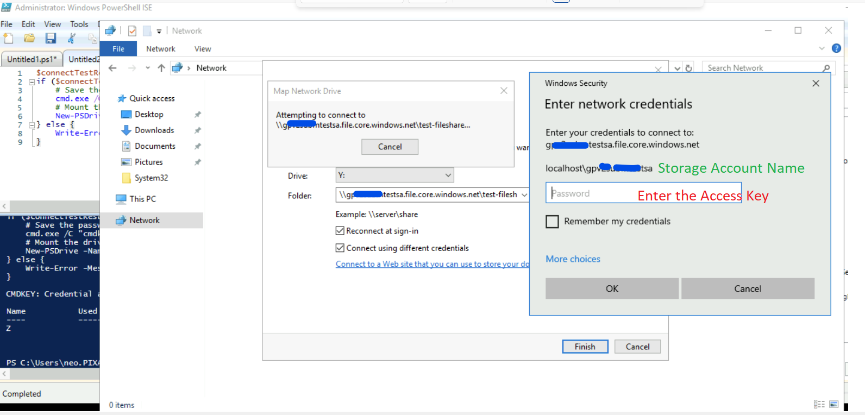Click pin icon beside Documents

[x=198, y=146]
